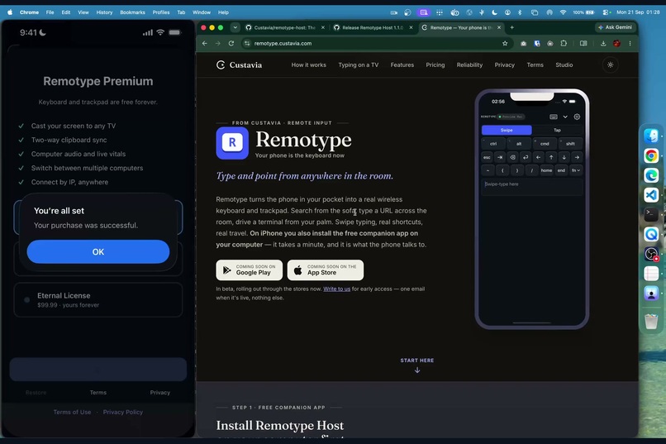
Task: Open Chrome three-dot menu
Action: coord(630,43)
